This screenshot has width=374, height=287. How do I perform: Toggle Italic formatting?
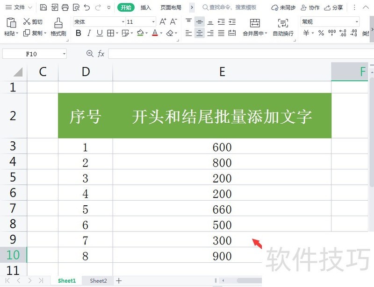89,33
